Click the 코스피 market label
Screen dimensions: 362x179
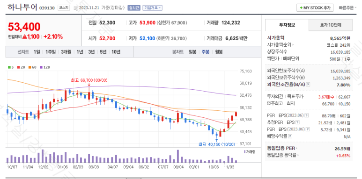63,7
